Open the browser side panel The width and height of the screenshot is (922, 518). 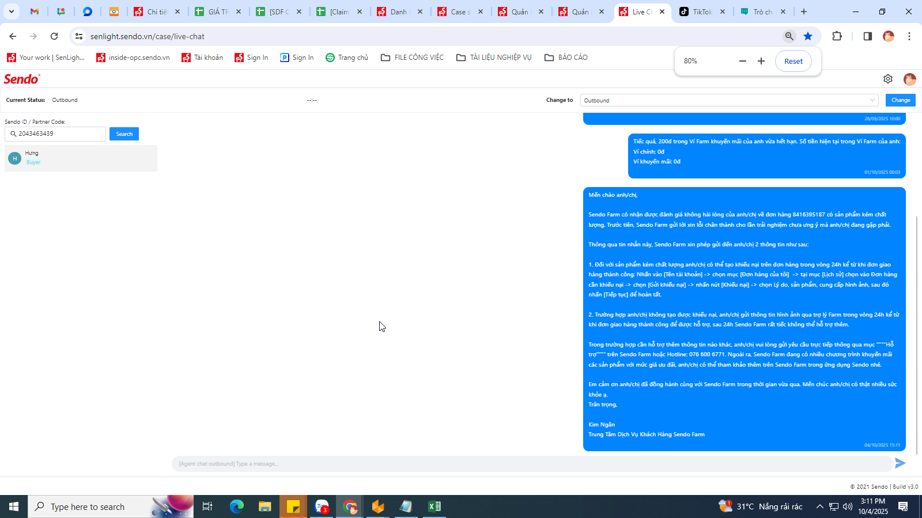pos(868,36)
